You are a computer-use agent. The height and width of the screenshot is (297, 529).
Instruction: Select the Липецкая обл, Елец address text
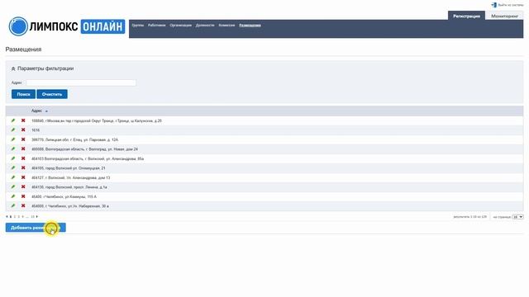pyautogui.click(x=75, y=139)
